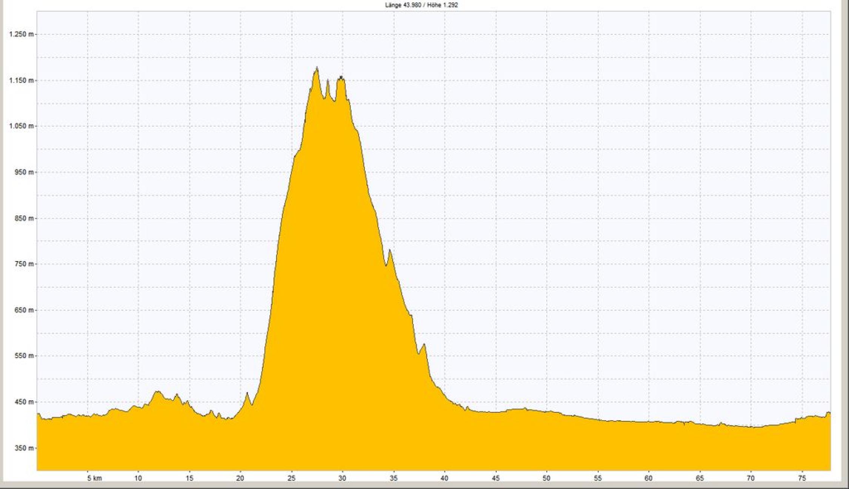This screenshot has width=849, height=489.
Task: Click the 20 distance axis label
Action: pos(240,478)
